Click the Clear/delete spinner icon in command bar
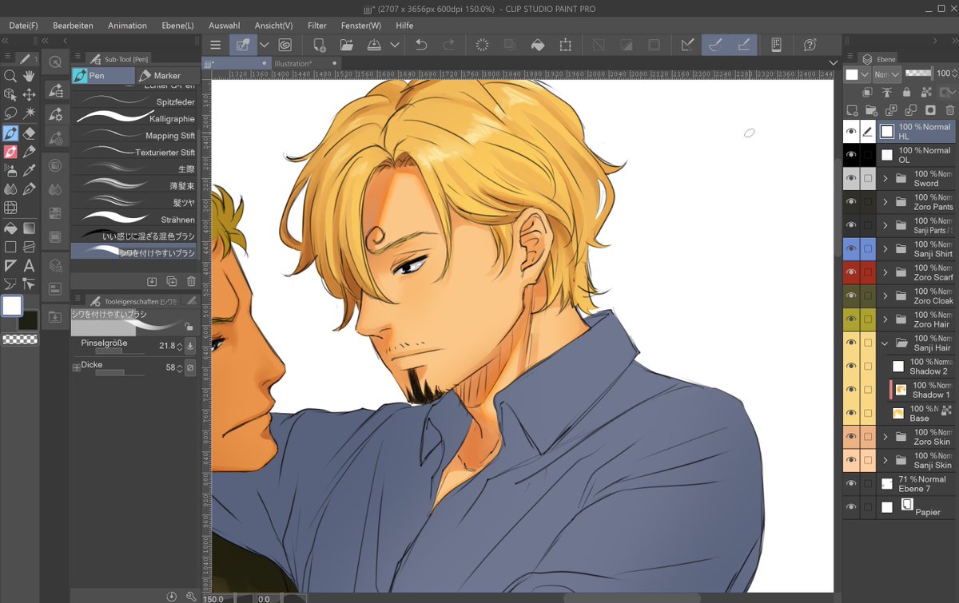Viewport: 959px width, 603px height. (482, 45)
